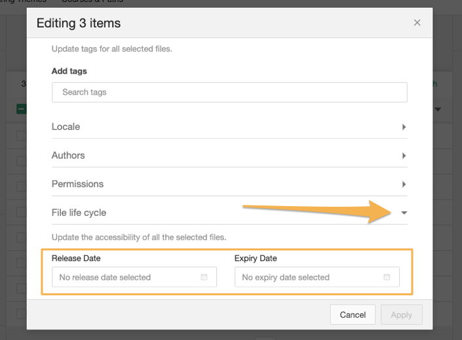462x340 pixels.
Task: Expand the Authors section arrow
Action: (404, 156)
